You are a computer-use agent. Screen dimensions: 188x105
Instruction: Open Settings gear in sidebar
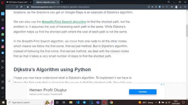[3, 88]
